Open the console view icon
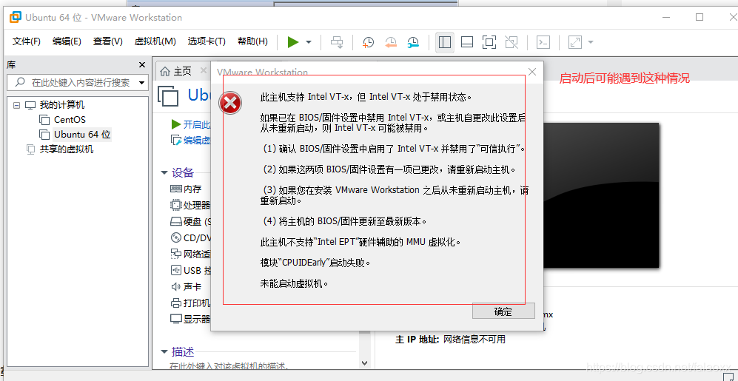The image size is (738, 381). click(x=543, y=42)
